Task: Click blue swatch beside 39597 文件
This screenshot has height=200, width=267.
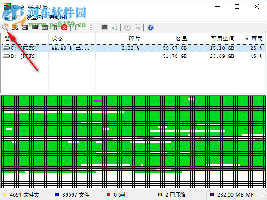Action: point(57,194)
